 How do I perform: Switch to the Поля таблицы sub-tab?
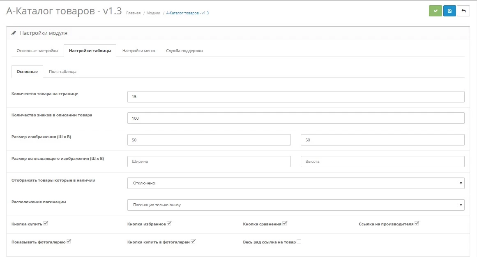pos(63,72)
